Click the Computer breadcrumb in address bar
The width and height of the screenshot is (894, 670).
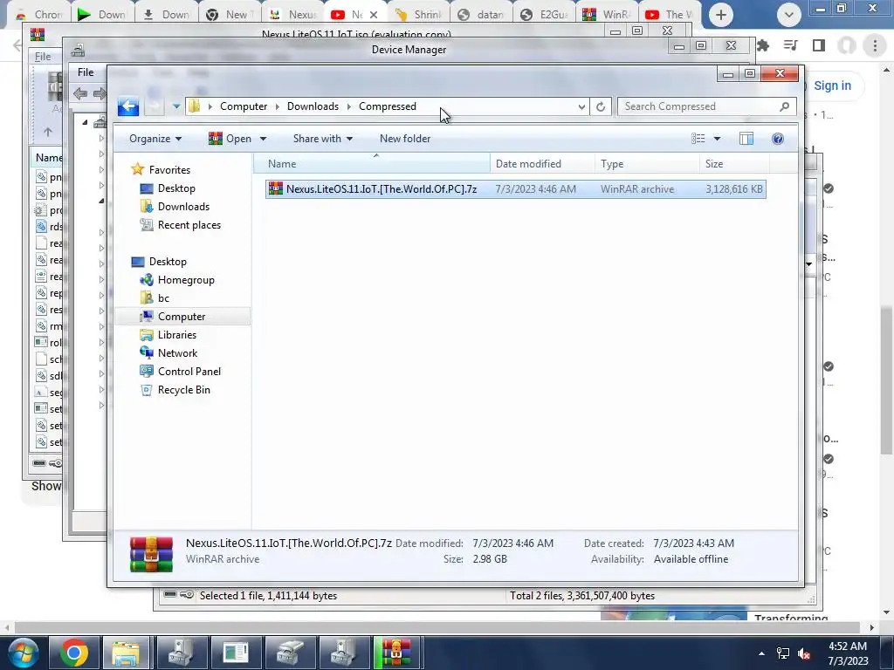pos(244,106)
